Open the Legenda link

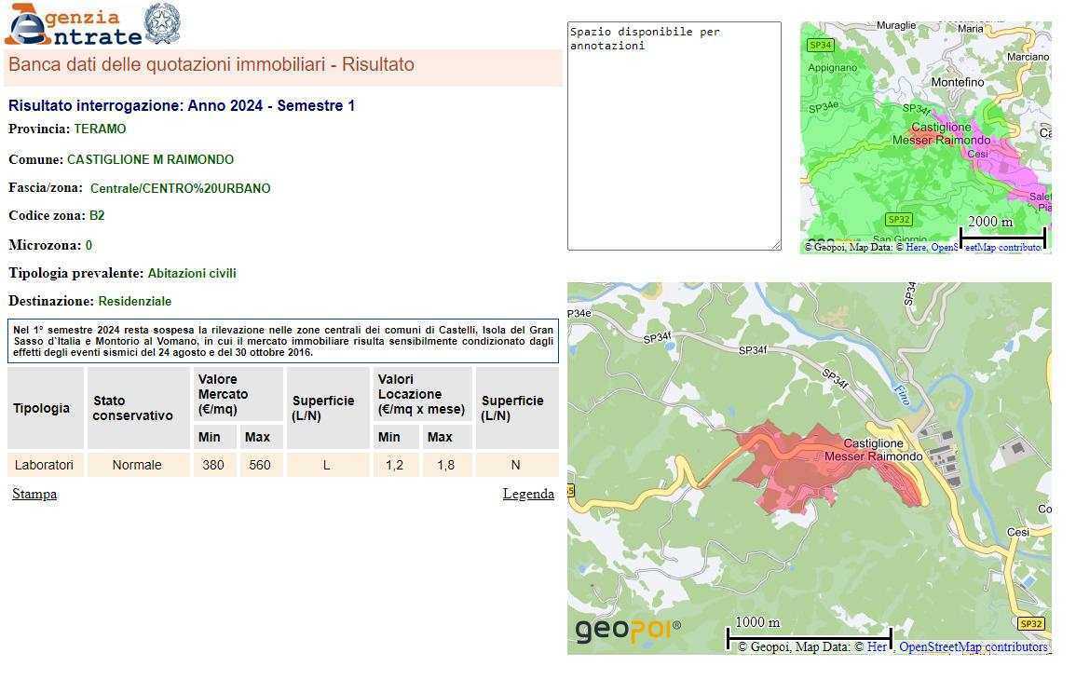pos(528,494)
